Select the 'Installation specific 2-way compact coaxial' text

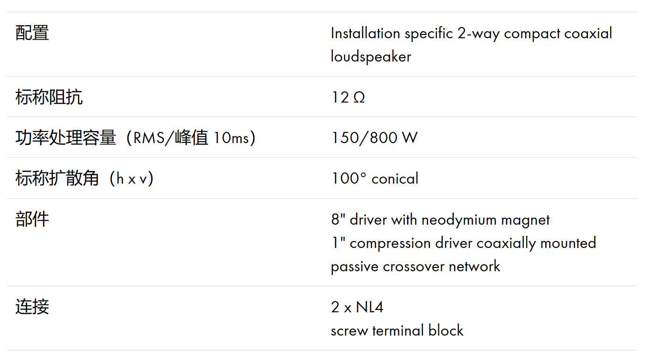(471, 34)
